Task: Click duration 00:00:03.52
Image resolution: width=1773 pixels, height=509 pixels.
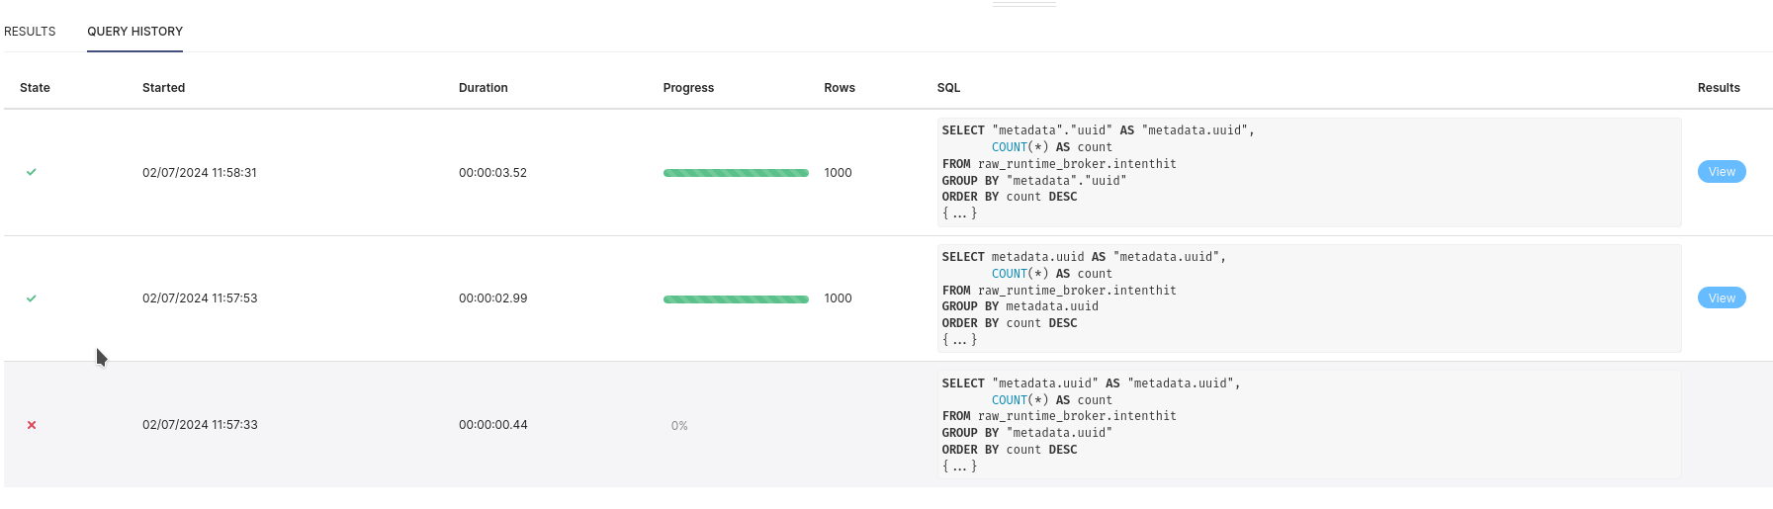Action: pyautogui.click(x=492, y=173)
